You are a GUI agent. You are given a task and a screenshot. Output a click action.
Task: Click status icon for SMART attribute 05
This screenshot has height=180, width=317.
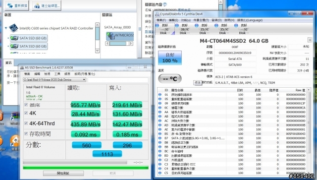click(160, 99)
